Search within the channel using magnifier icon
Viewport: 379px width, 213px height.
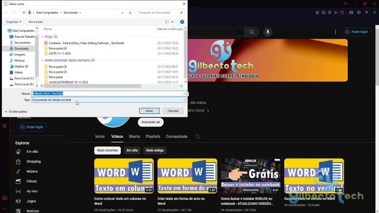click(197, 137)
